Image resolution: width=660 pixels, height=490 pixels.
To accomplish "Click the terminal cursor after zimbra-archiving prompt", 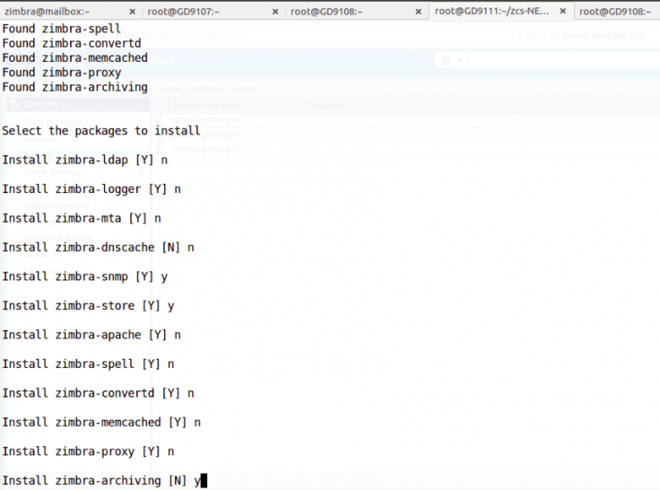I will 204,480.
